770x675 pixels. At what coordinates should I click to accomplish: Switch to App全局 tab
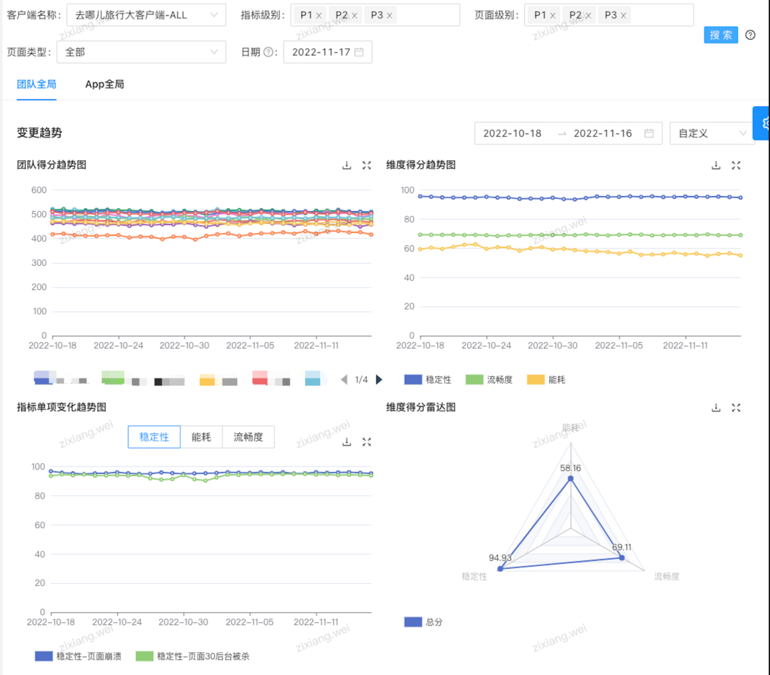point(105,84)
